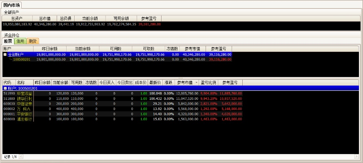Click the total profit value 39,161,280.00
Image resolution: width=363 pixels, height=163 pixels.
click(x=150, y=24)
